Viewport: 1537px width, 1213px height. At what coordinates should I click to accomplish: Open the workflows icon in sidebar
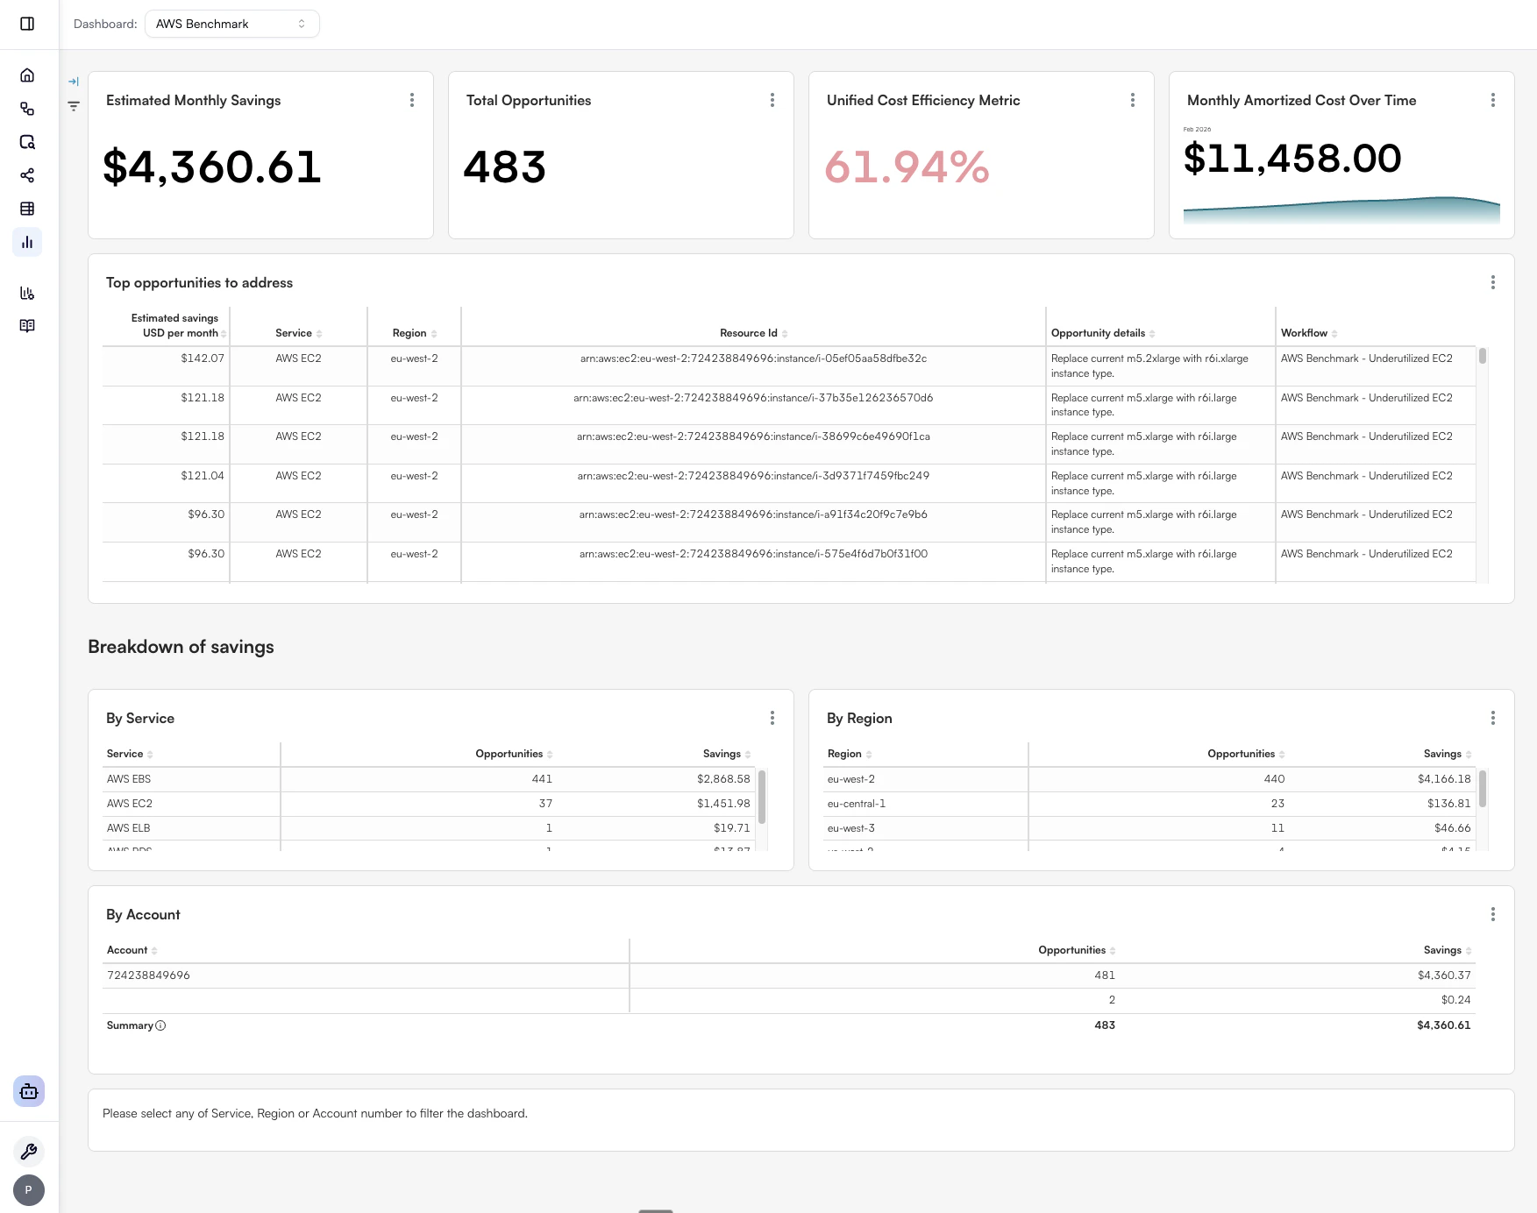pyautogui.click(x=27, y=109)
